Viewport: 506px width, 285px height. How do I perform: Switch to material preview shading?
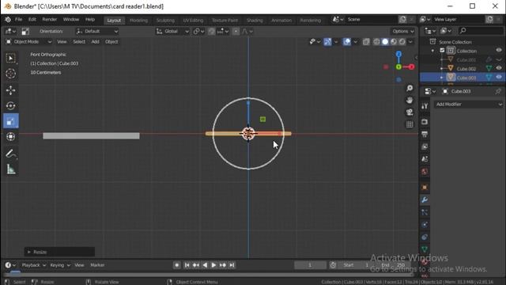394,42
